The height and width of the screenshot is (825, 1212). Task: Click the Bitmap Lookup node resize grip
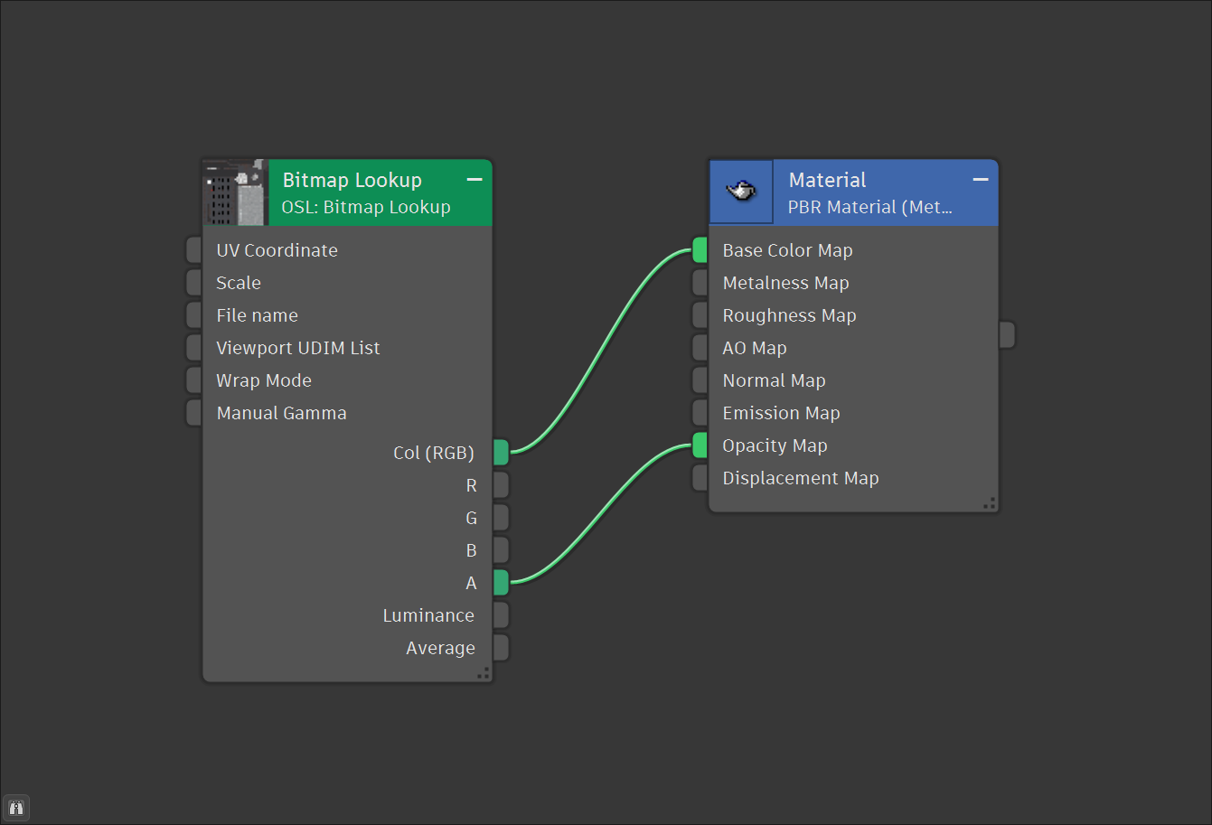tap(484, 673)
